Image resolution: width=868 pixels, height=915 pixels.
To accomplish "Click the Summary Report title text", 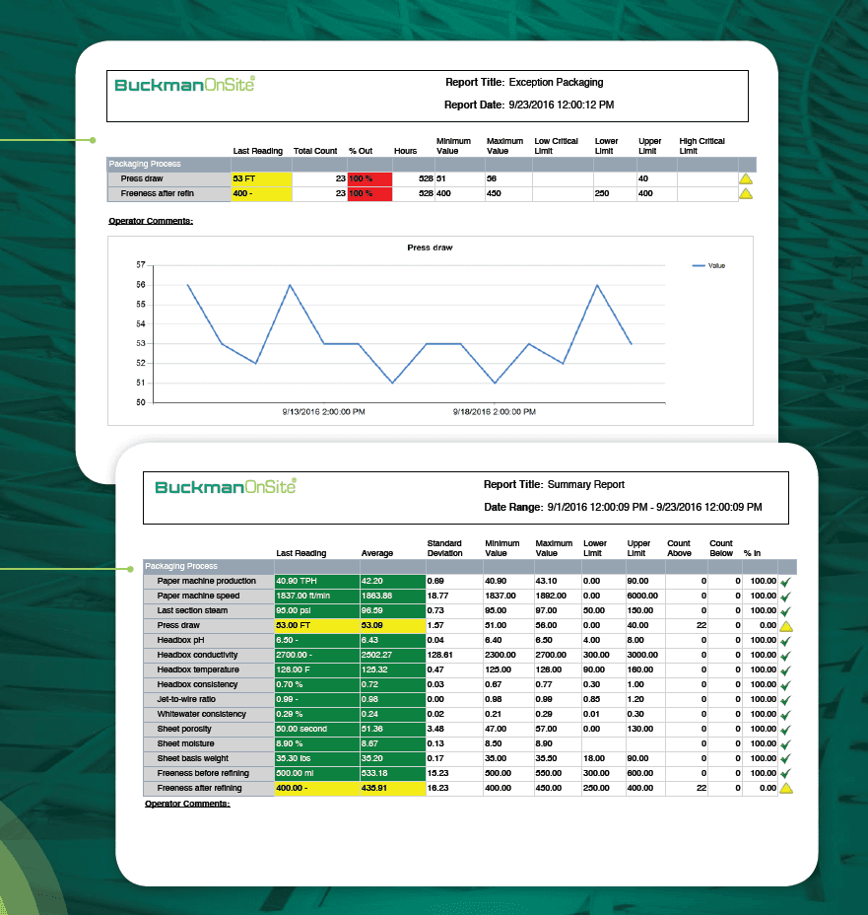I will [586, 484].
